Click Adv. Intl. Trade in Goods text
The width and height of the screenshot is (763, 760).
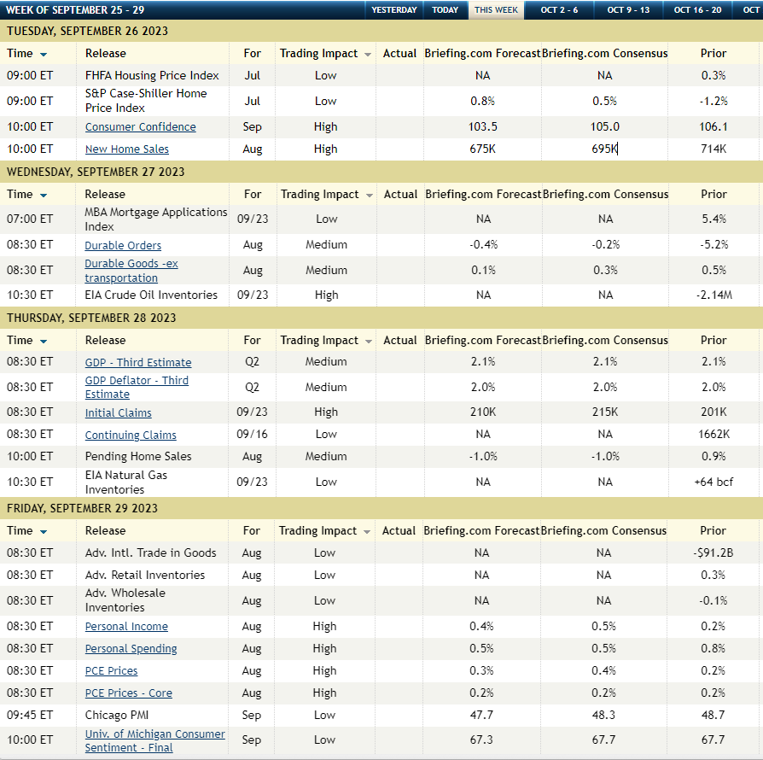[x=150, y=552]
